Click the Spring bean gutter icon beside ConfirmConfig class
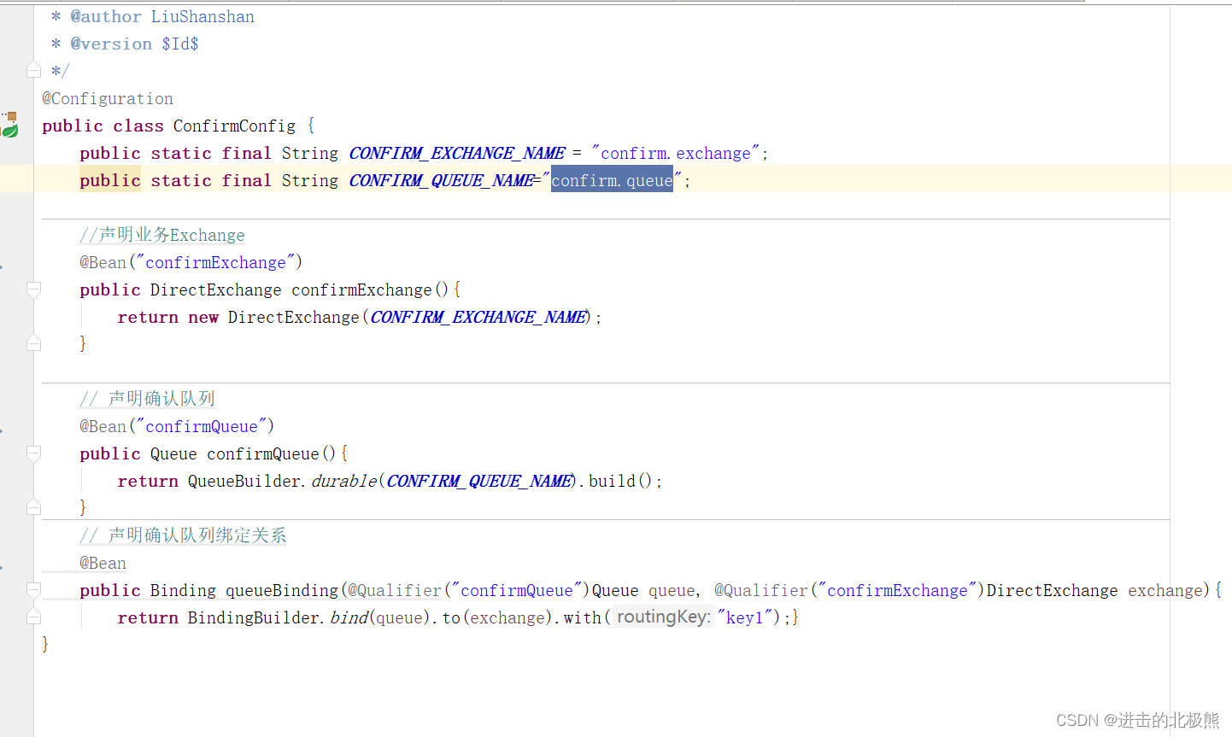 9,125
